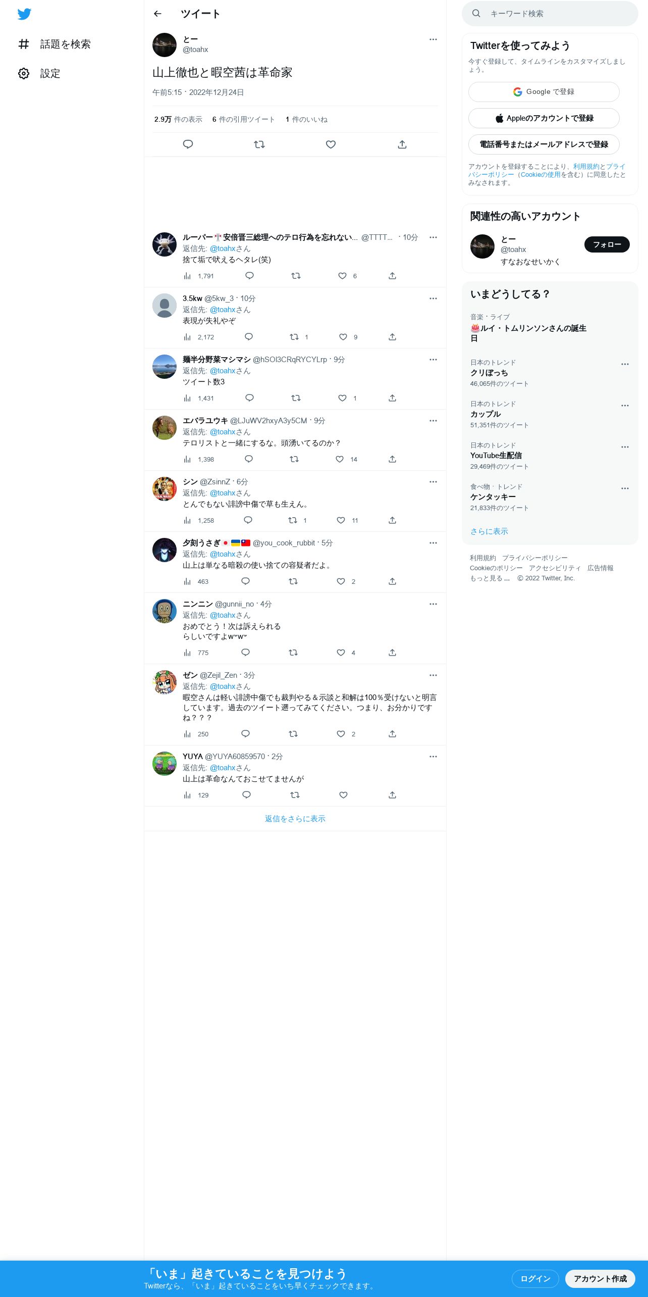Open more options on 夕刻うさぎ's reply
This screenshot has width=648, height=1297.
point(433,543)
